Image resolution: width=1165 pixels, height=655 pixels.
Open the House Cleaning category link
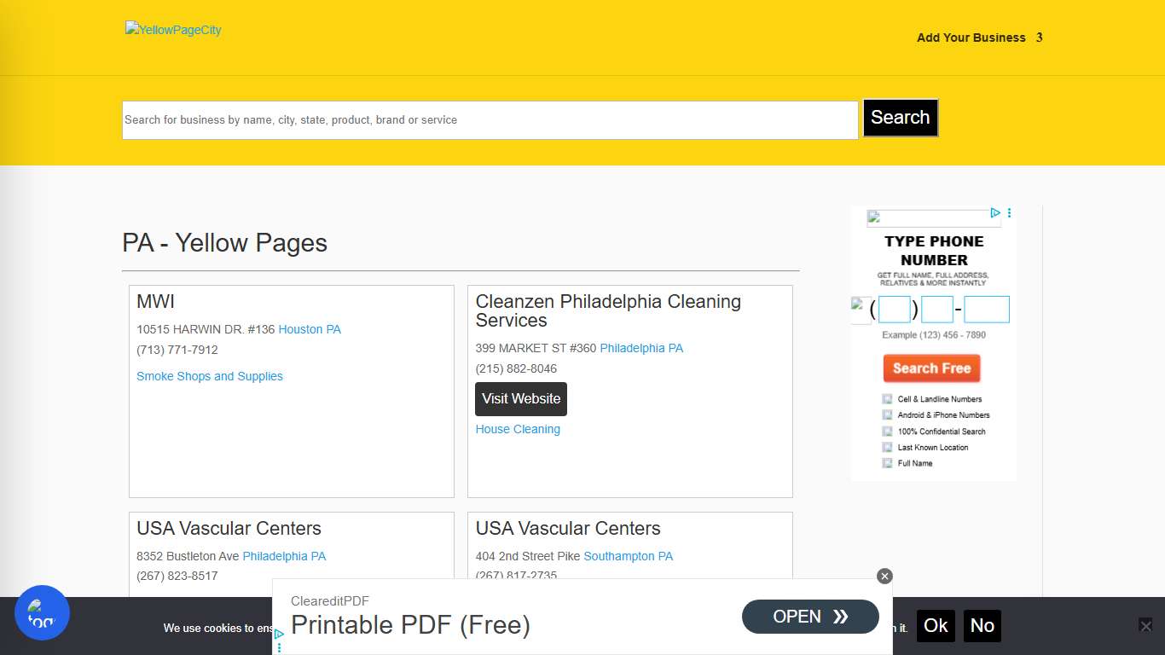[518, 429]
